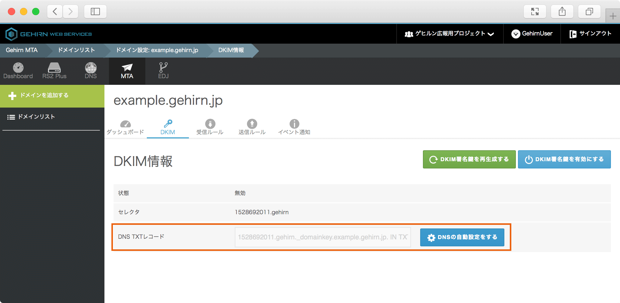Viewport: 620px width, 303px height.
Task: Open the RS2 Plus service
Action: click(x=54, y=71)
